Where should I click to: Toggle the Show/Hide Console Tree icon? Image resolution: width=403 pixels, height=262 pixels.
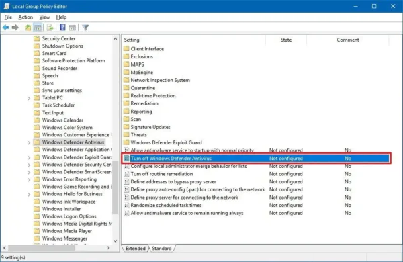point(38,28)
